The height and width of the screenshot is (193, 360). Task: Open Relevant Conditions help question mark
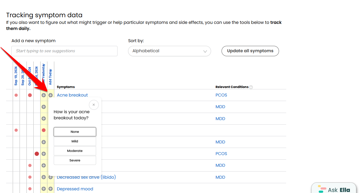pyautogui.click(x=251, y=87)
